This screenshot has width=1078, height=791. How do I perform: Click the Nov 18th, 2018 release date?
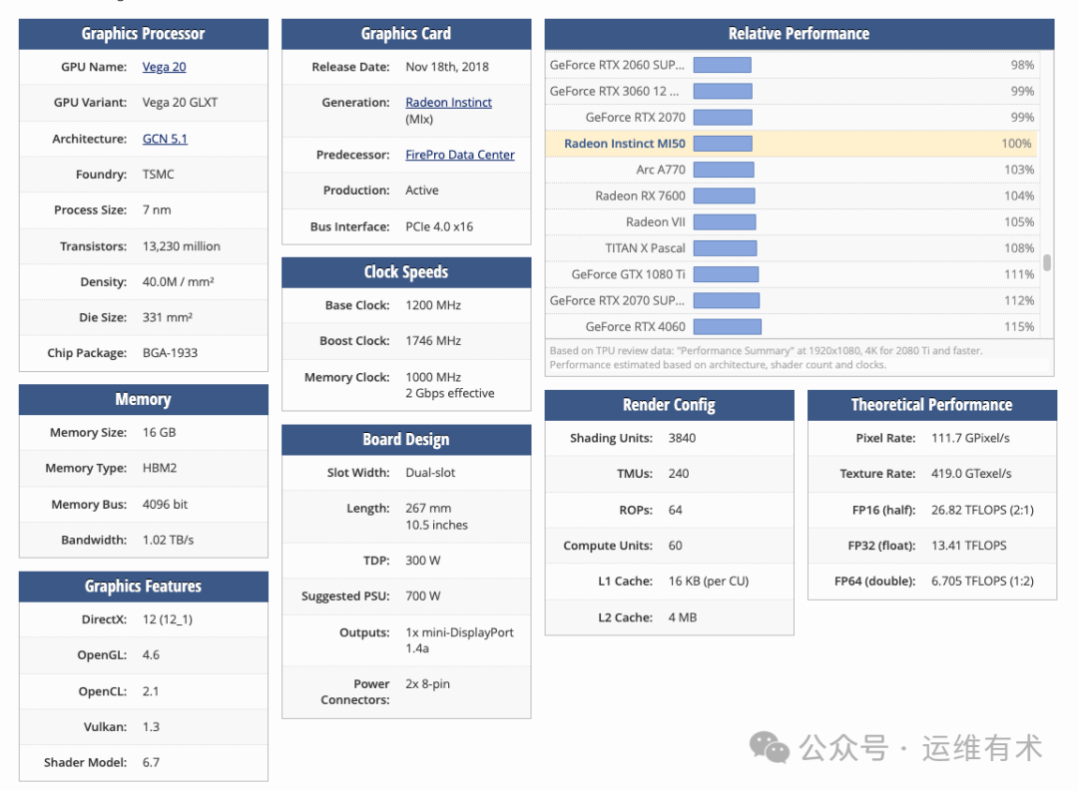(447, 67)
